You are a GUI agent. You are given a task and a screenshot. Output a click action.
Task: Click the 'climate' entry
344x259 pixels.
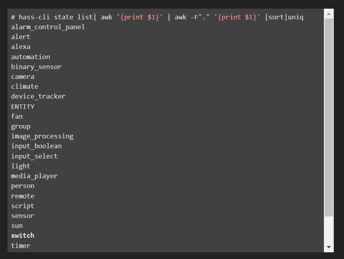pos(24,86)
